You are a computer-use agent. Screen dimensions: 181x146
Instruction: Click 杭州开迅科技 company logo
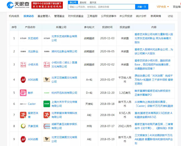point(47,93)
